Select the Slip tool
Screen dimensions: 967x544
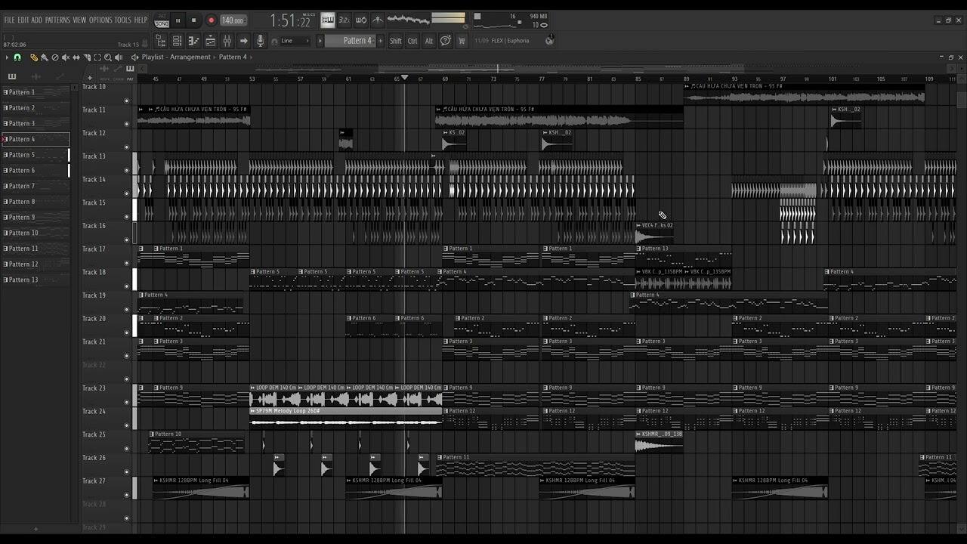coord(76,57)
